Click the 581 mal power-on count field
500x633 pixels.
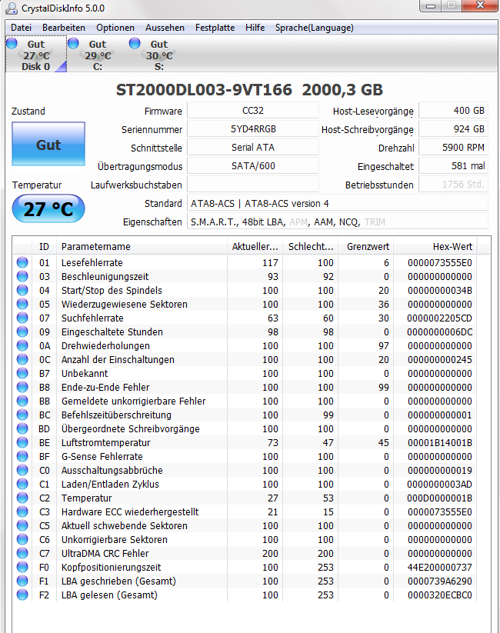453,166
